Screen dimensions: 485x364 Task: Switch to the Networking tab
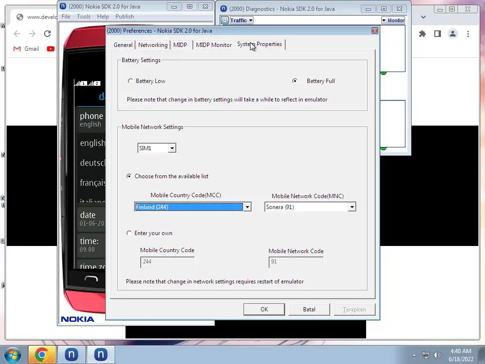[x=153, y=45]
